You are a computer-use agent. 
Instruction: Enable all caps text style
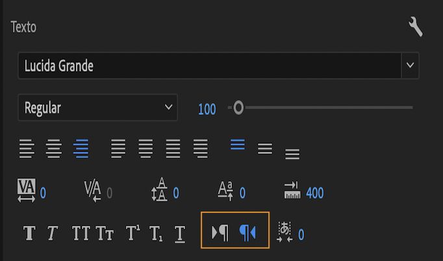81,233
